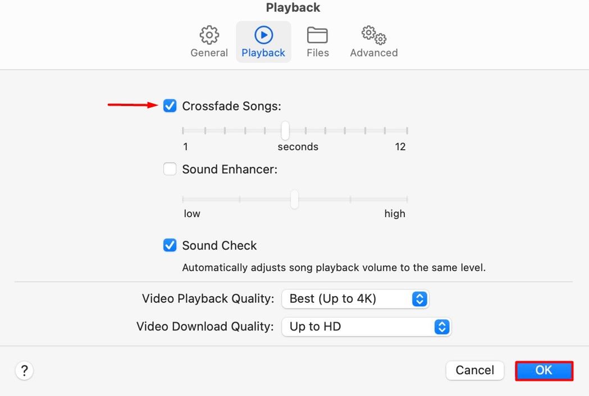The height and width of the screenshot is (396, 589).
Task: Open the Files folder icon
Action: pyautogui.click(x=317, y=35)
